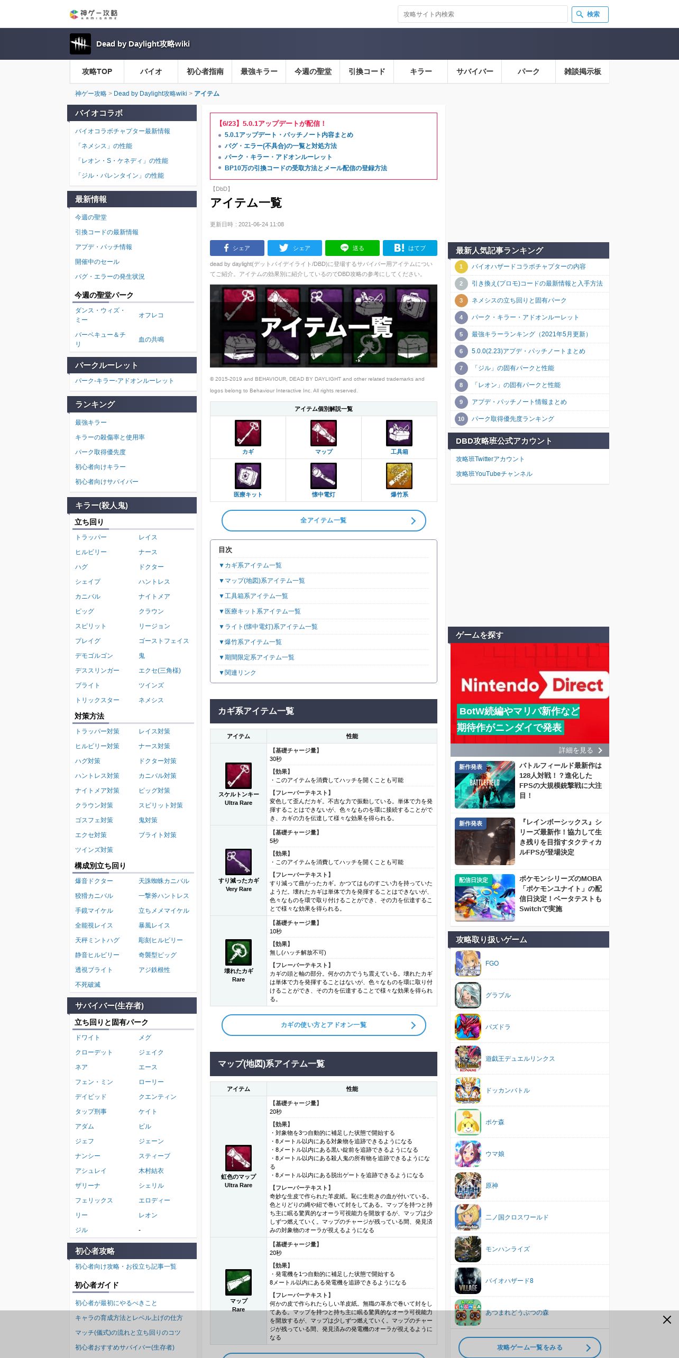
Task: Open ネメシス killer link in sidebar
Action: (x=151, y=700)
